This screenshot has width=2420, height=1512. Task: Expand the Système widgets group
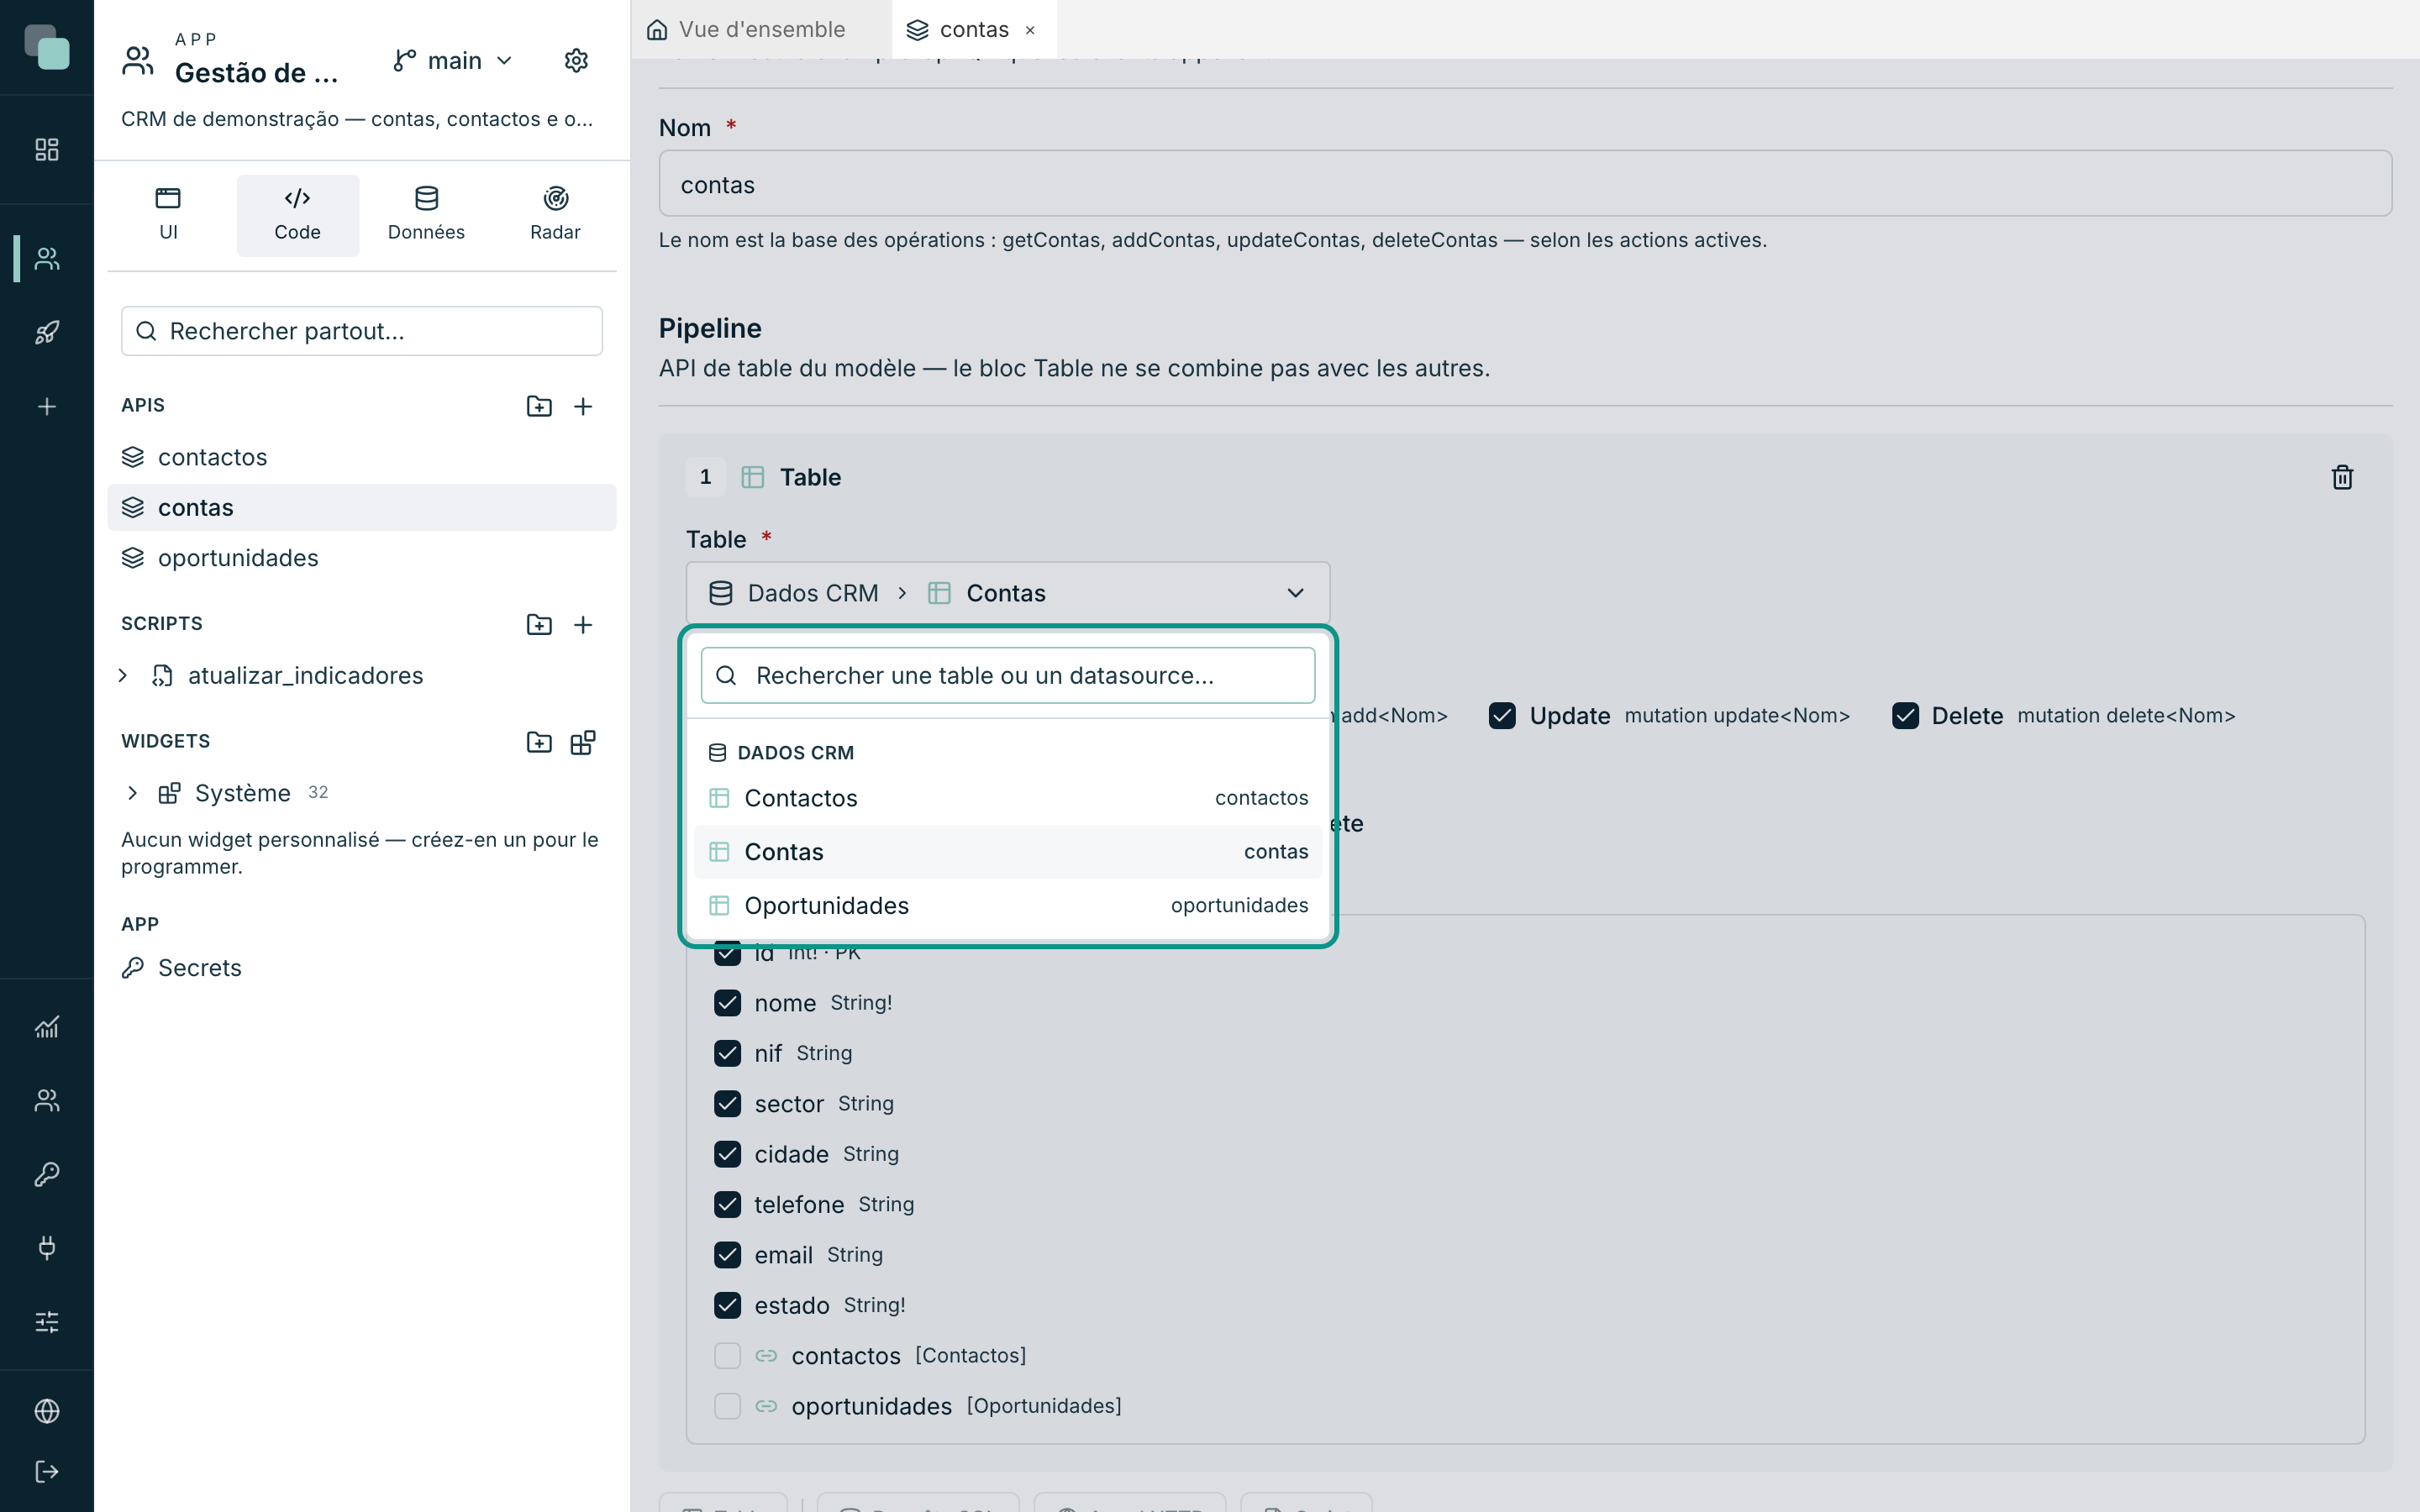[x=132, y=793]
